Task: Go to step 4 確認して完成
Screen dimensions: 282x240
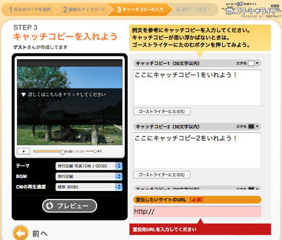Action: (x=193, y=10)
